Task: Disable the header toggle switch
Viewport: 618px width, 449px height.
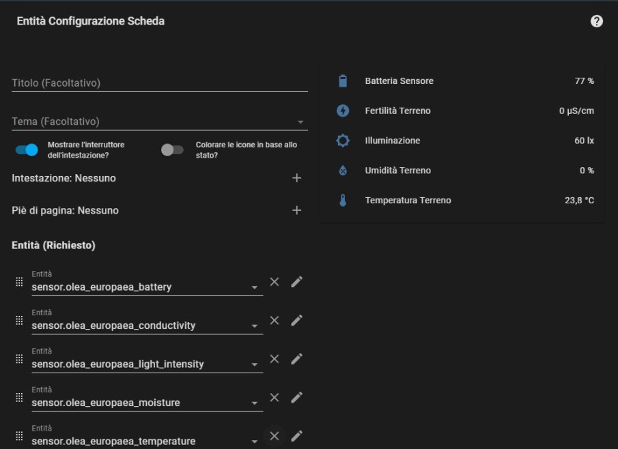Action: [27, 149]
